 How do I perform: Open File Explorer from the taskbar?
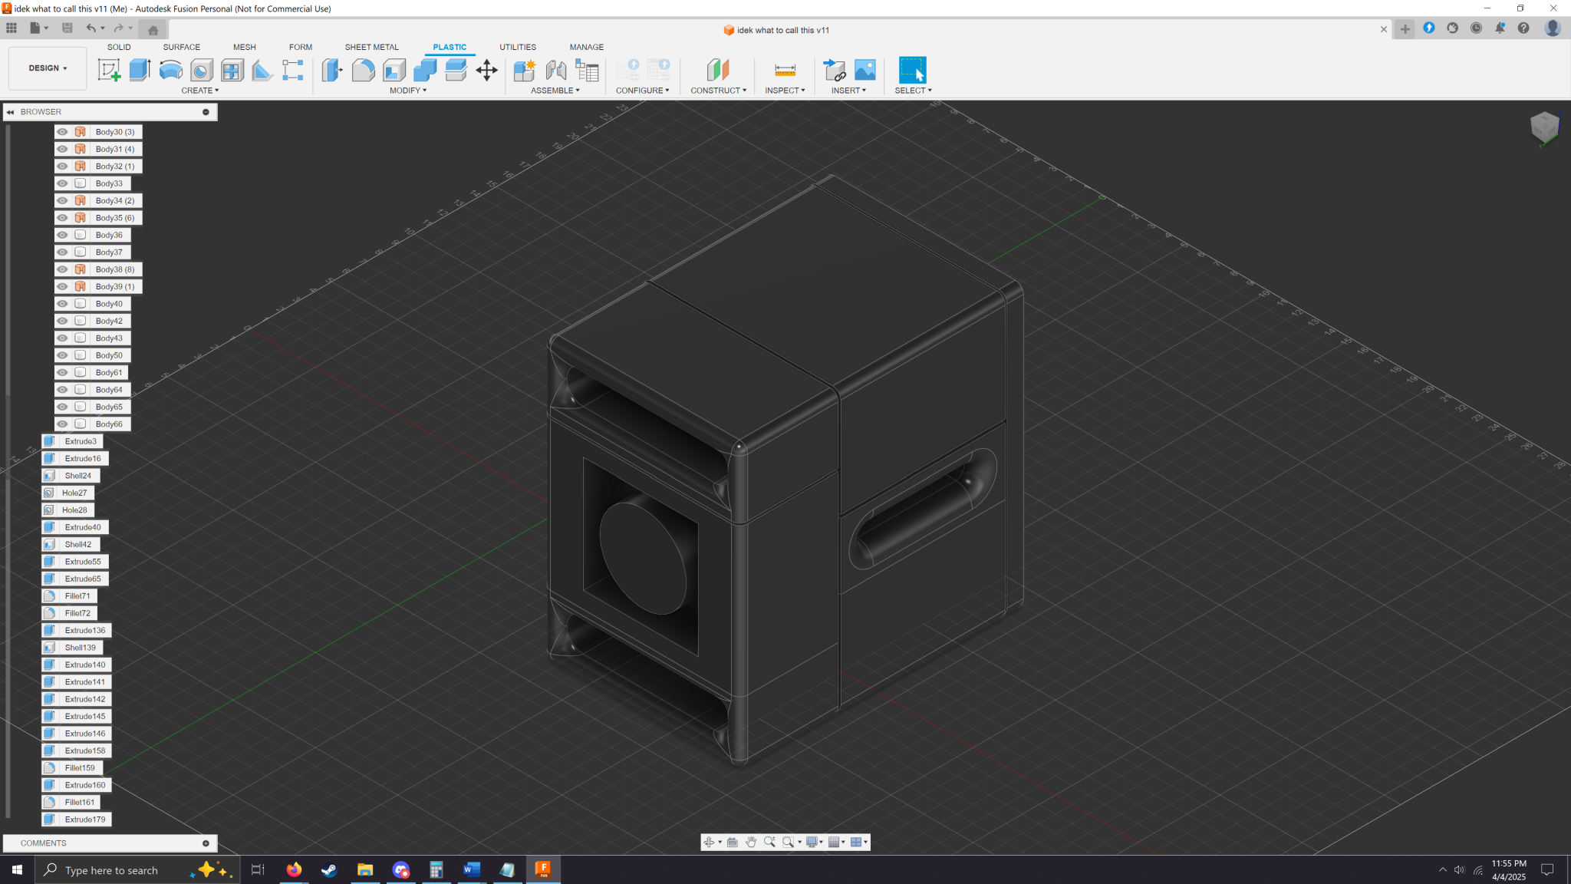pos(365,869)
